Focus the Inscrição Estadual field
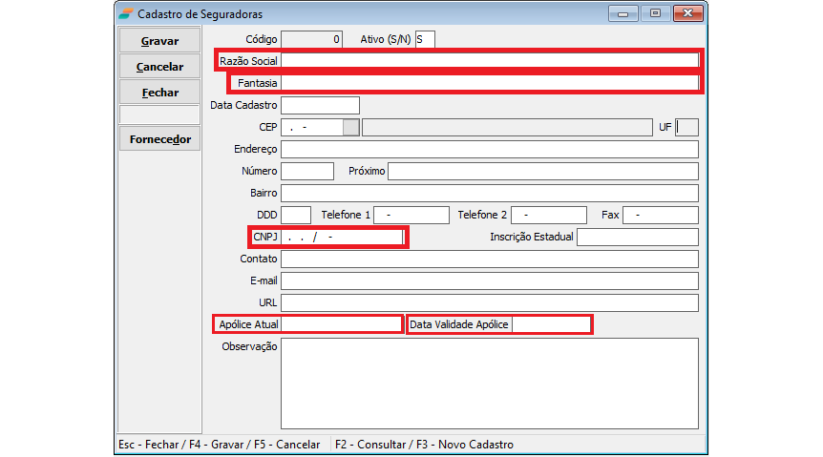 tap(637, 237)
